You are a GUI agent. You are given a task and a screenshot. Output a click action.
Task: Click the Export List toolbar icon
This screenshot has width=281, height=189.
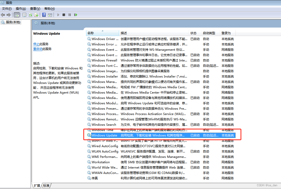coord(36,15)
